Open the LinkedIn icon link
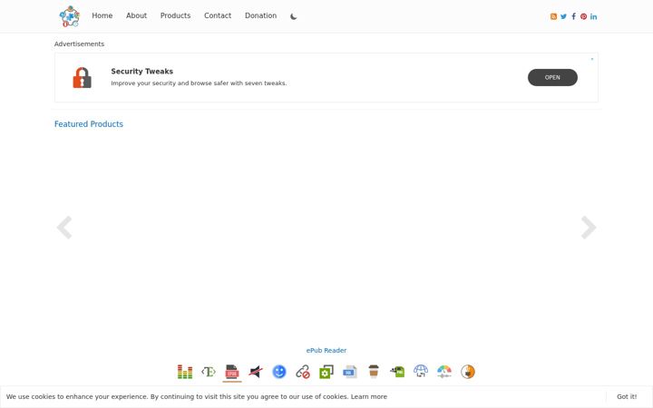Viewport: 653px width, 408px height. (x=593, y=16)
